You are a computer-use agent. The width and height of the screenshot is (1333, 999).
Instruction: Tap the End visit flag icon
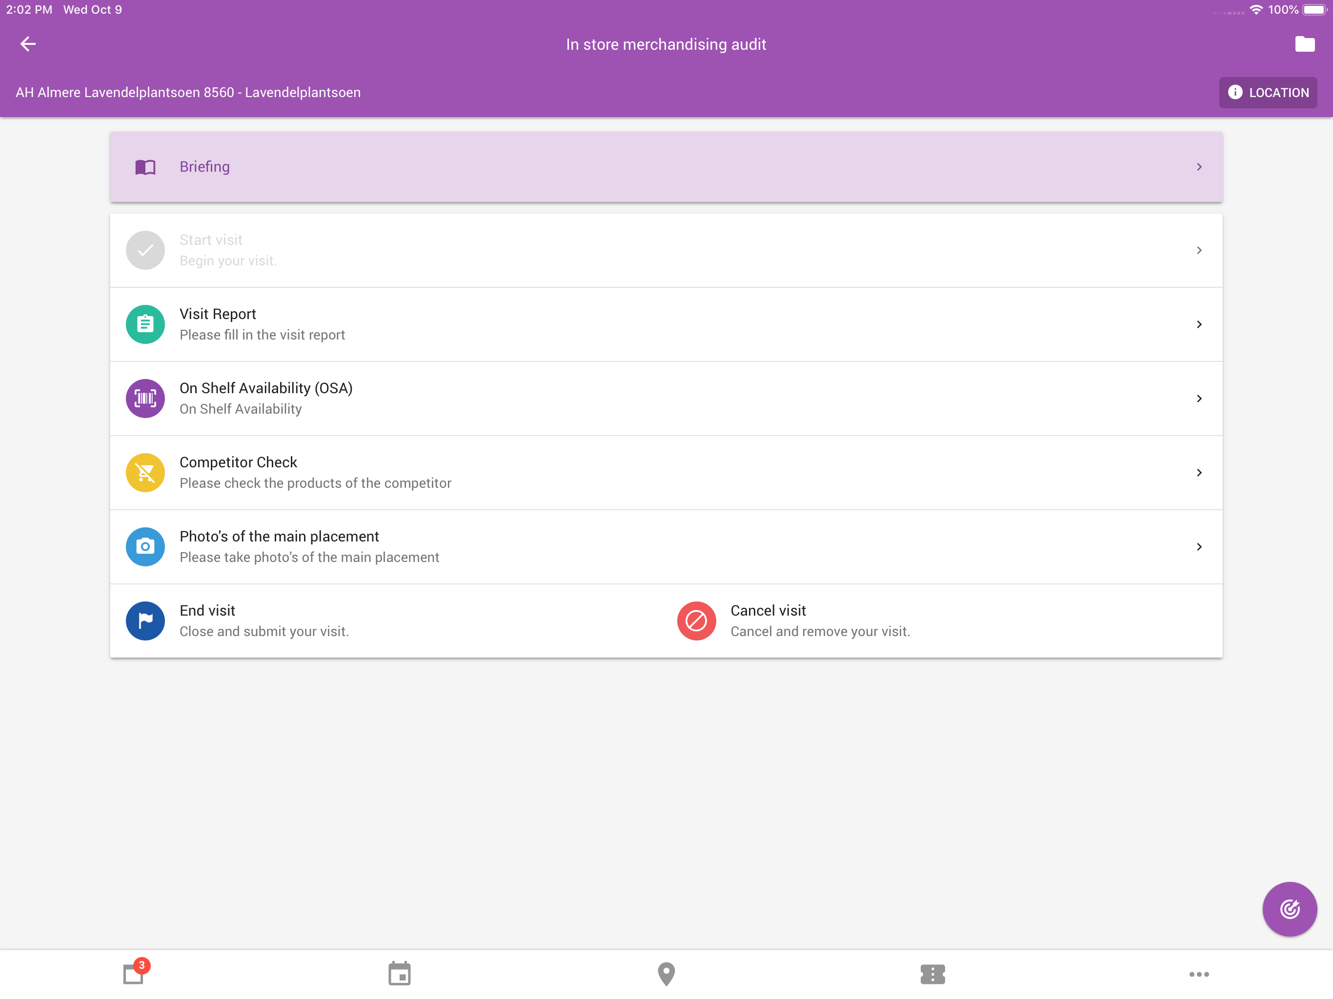pos(145,620)
